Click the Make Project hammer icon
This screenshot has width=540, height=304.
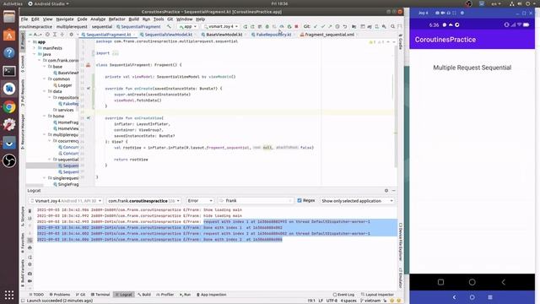[x=169, y=26]
